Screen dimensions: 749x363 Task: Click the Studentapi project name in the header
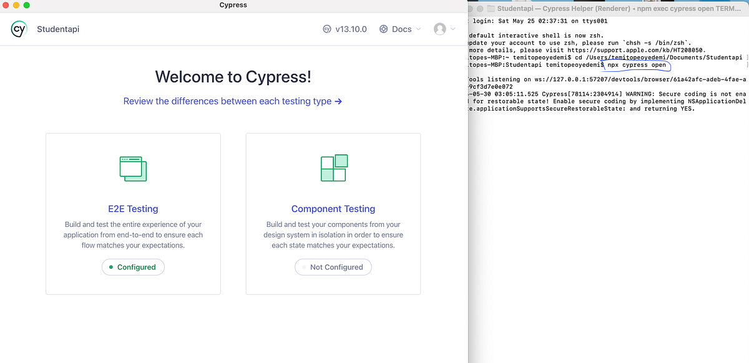tap(59, 29)
